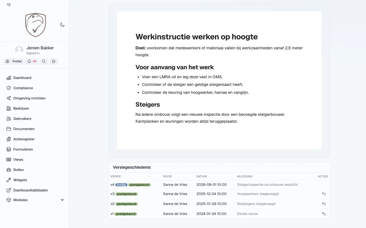Restore version v2 with revert icon
Image resolution: width=366 pixels, height=228 pixels.
pyautogui.click(x=324, y=204)
